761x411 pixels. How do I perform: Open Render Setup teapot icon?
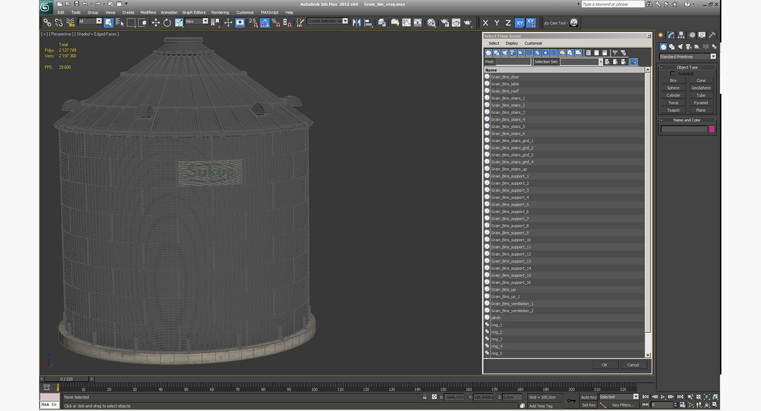tap(444, 23)
